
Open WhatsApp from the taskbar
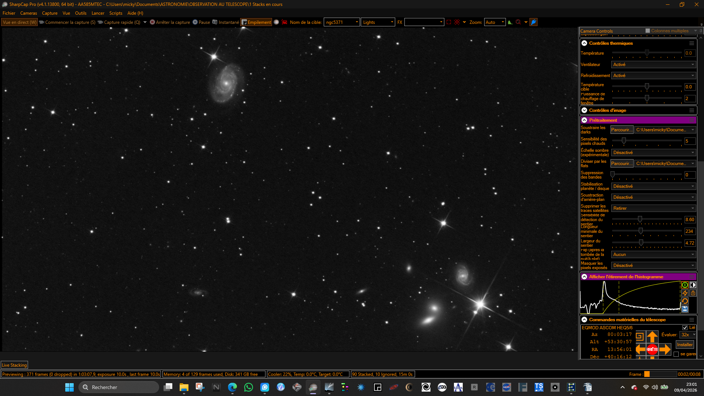248,387
